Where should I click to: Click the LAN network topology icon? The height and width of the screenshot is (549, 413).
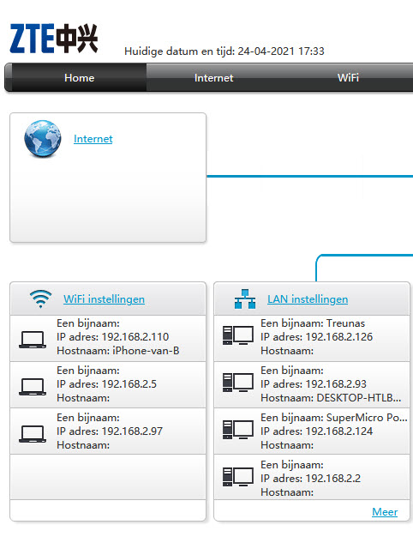pos(245,299)
